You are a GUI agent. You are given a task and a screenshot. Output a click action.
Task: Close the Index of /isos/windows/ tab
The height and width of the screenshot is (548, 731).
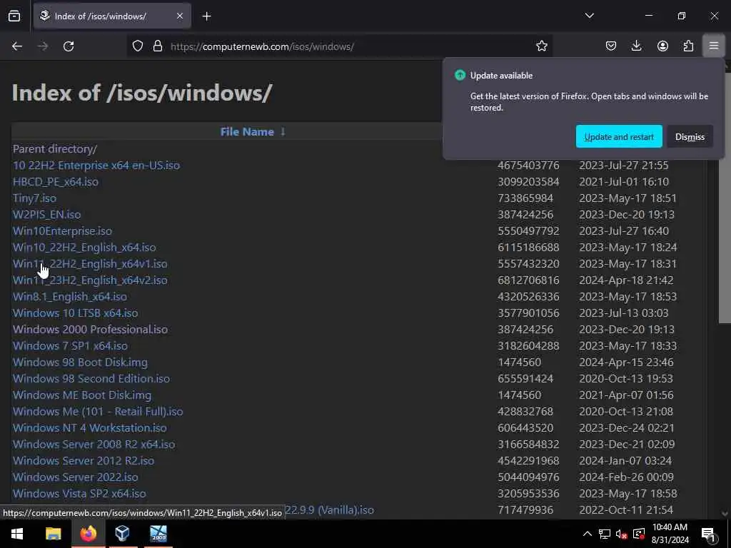click(x=180, y=16)
